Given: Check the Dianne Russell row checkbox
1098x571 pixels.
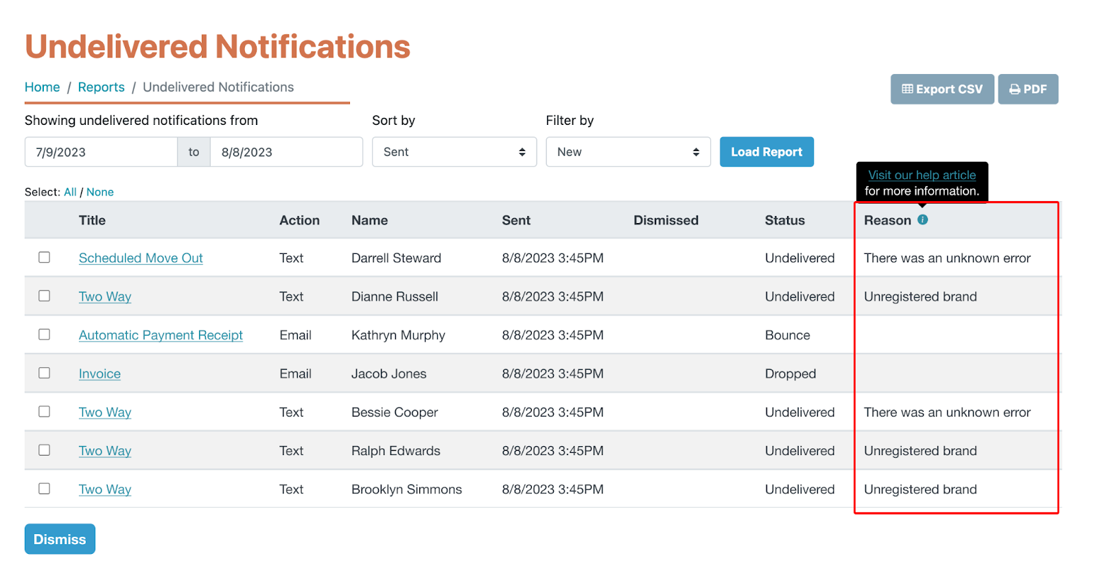Looking at the screenshot, I should [45, 296].
